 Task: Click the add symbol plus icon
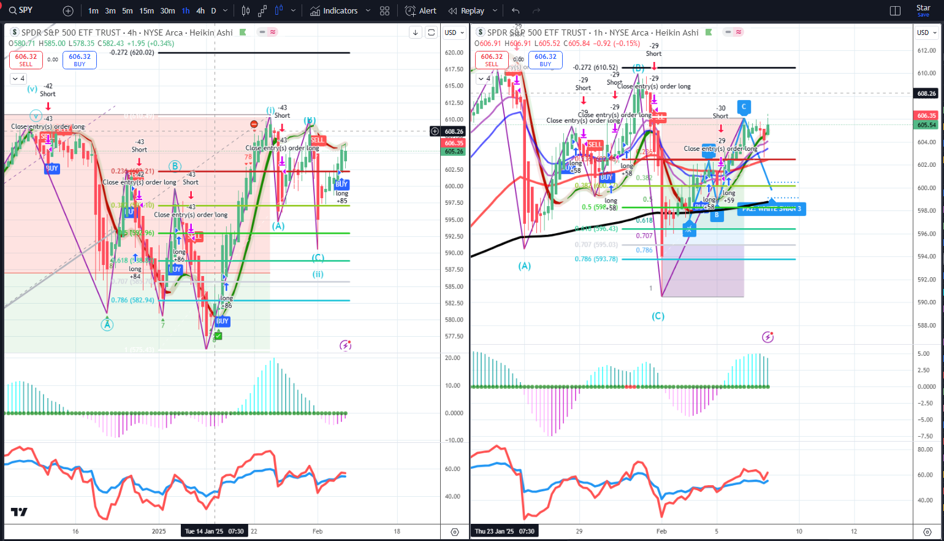[x=68, y=11]
